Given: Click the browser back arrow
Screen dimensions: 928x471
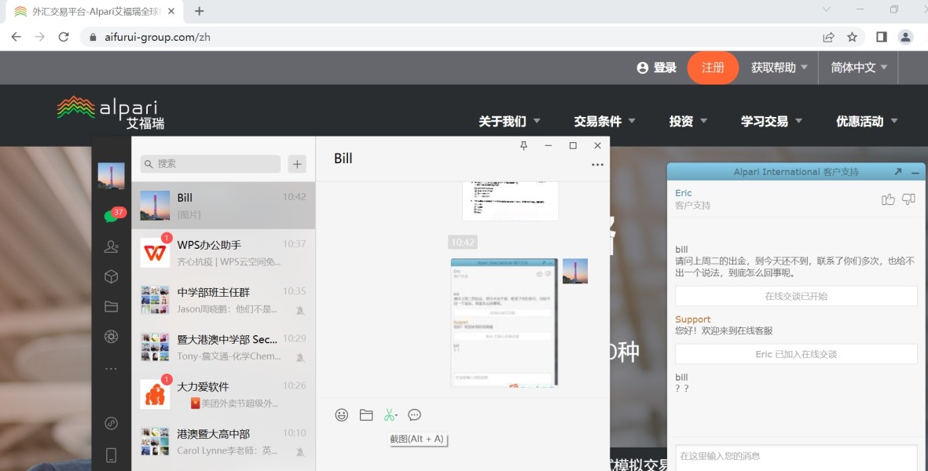Looking at the screenshot, I should pos(16,37).
